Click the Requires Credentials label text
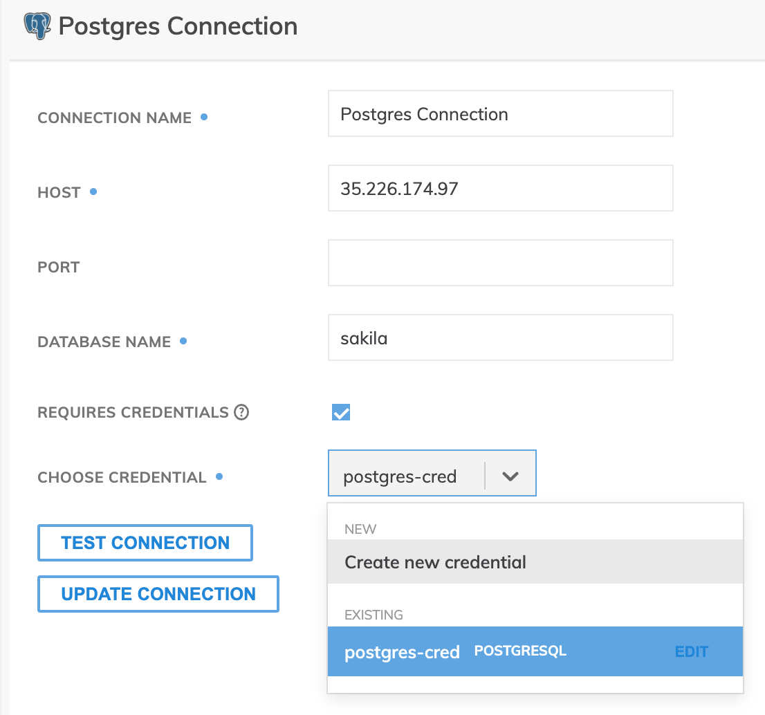The width and height of the screenshot is (765, 715). pyautogui.click(x=133, y=413)
